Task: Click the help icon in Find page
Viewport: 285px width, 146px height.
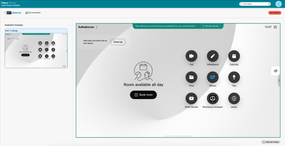Action: click(269, 4)
